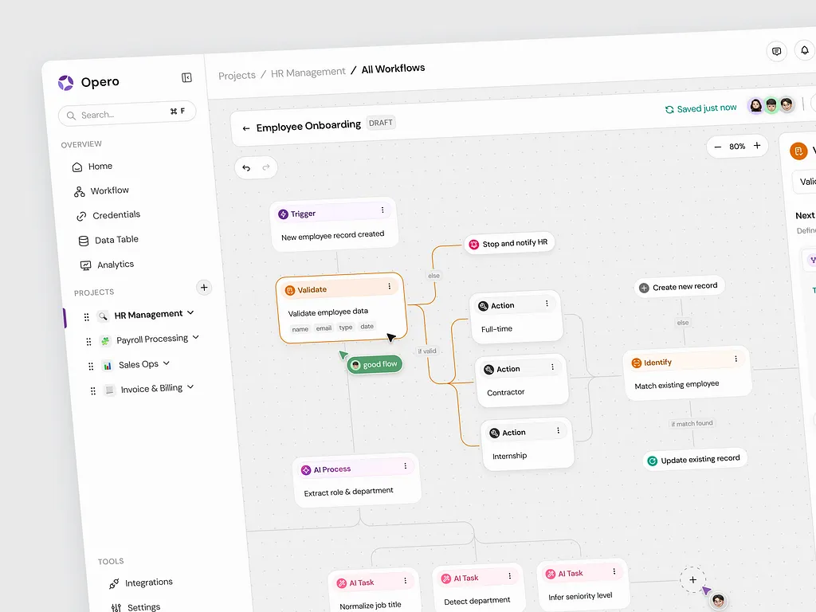Image resolution: width=816 pixels, height=612 pixels.
Task: Select the Update existing record node
Action: (695, 460)
